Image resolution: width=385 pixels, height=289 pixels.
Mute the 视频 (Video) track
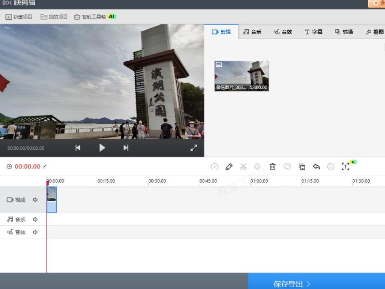click(x=35, y=200)
